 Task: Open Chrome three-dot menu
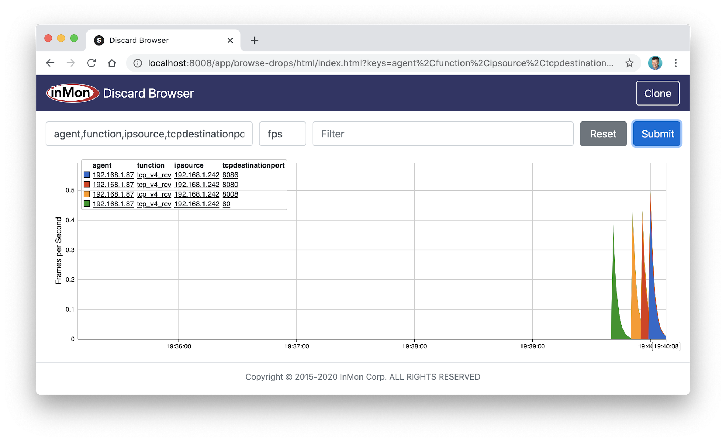[x=676, y=63]
